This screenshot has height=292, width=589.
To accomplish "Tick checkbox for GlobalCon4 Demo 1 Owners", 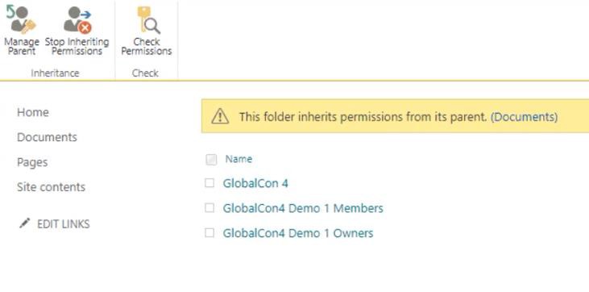I will [x=209, y=233].
